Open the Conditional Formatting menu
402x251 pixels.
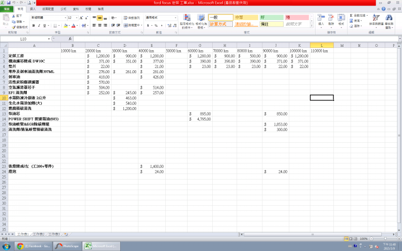[186, 21]
